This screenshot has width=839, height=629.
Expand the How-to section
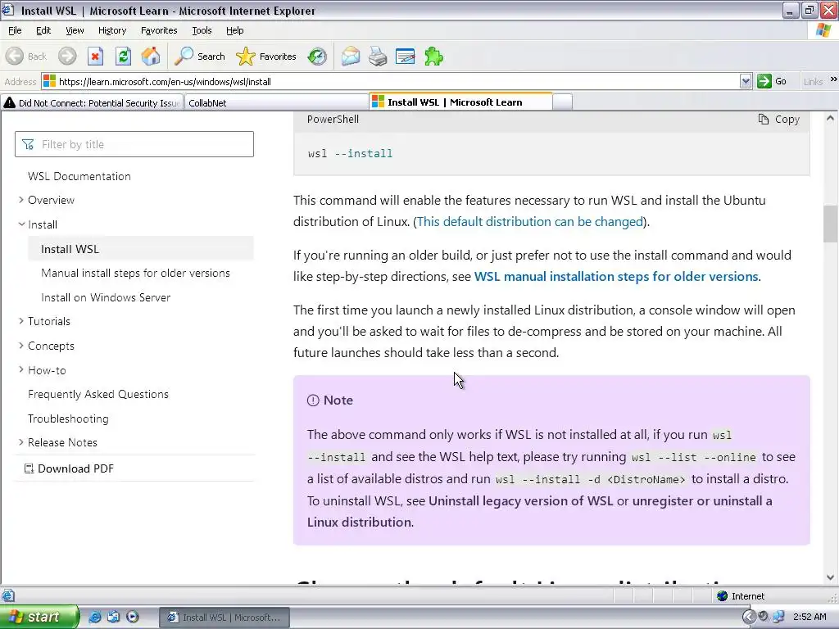tap(20, 369)
